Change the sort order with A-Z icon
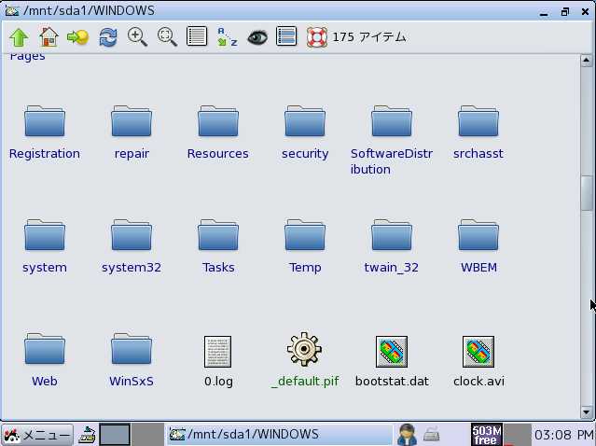Image resolution: width=596 pixels, height=446 pixels. [227, 37]
